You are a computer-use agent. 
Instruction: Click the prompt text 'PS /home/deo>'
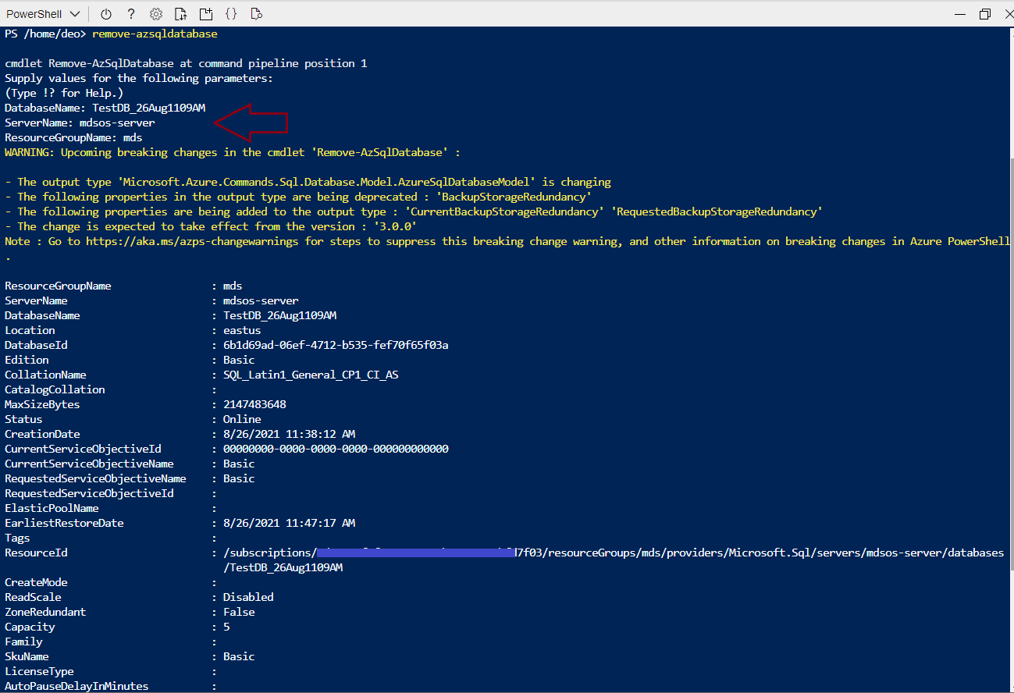tap(45, 34)
